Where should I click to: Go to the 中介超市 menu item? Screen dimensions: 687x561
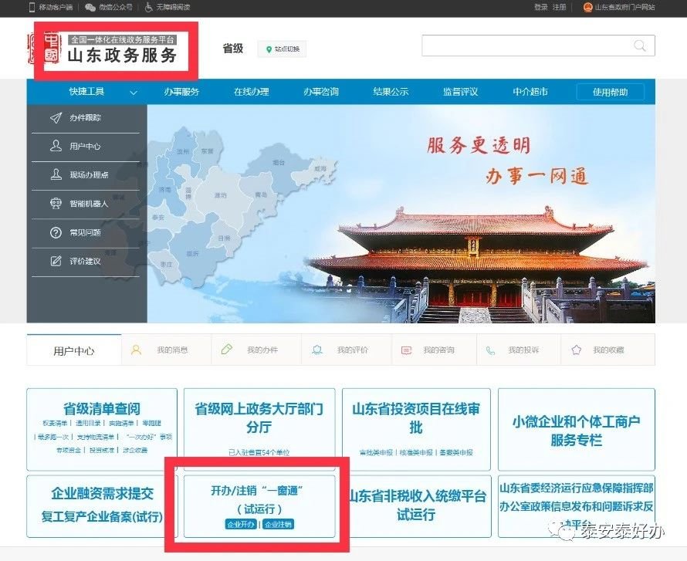point(530,92)
